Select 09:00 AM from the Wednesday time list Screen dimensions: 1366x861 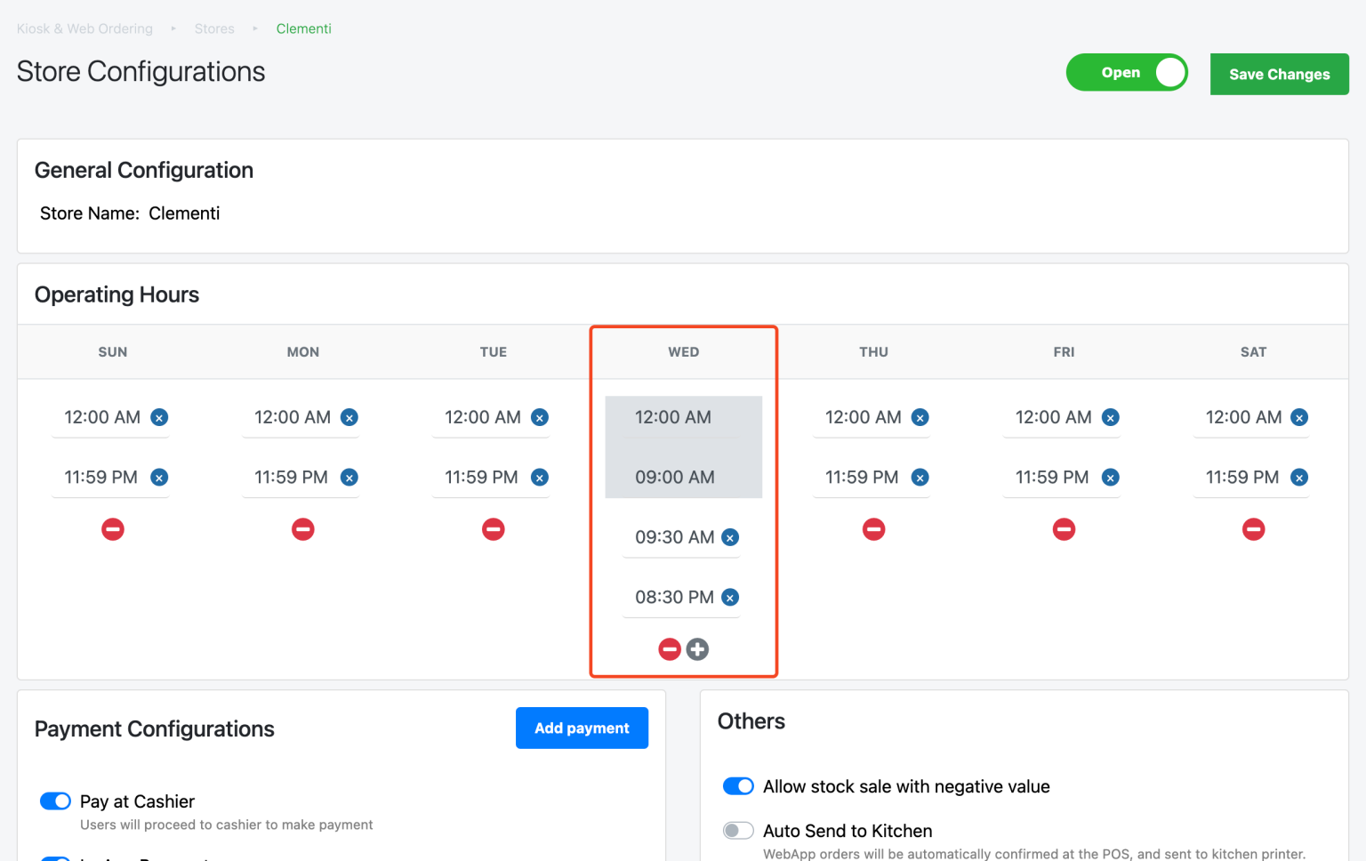[x=673, y=477]
